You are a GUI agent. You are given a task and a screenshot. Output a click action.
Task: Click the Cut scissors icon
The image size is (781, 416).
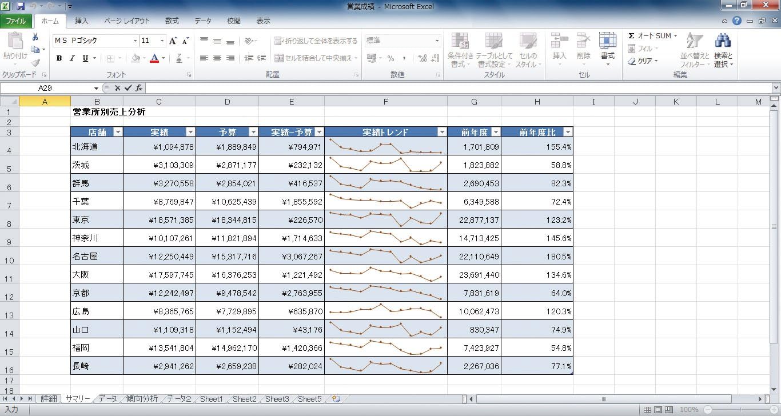coord(35,37)
